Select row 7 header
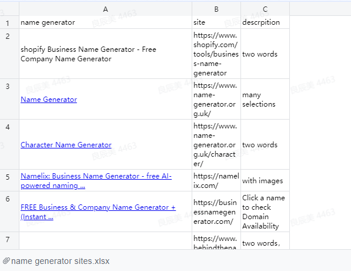Viewport: 351px width, 271px height. (8, 241)
